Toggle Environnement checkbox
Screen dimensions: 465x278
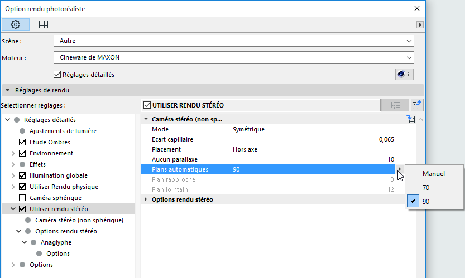[x=22, y=153]
